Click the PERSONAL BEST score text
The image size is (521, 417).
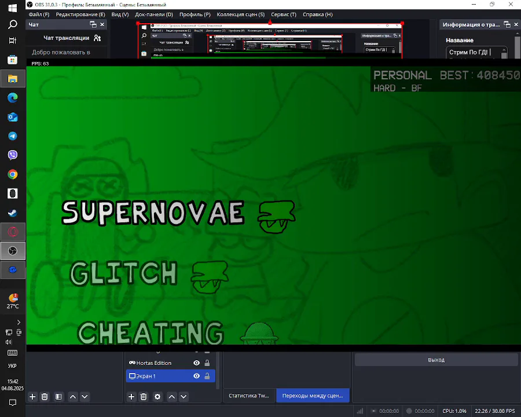[x=446, y=75]
